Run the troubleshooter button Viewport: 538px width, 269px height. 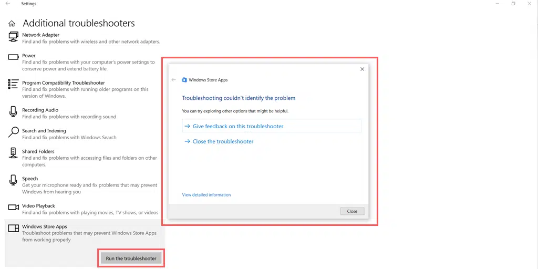coord(131,258)
